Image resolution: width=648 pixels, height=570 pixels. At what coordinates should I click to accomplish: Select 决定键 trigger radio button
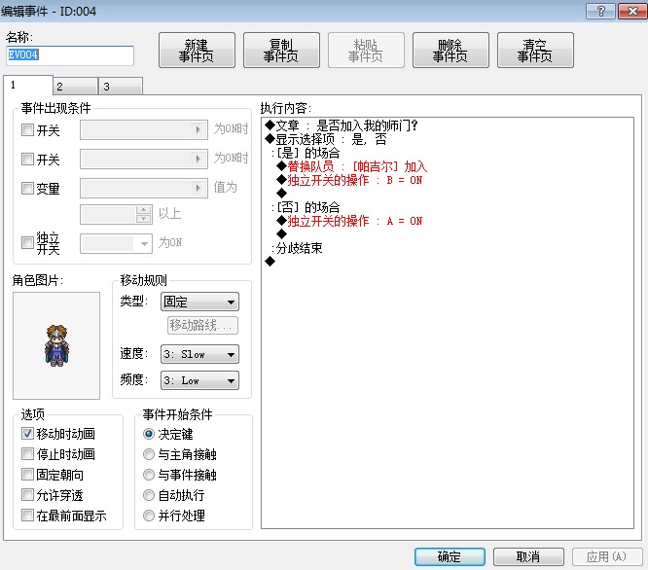click(149, 434)
